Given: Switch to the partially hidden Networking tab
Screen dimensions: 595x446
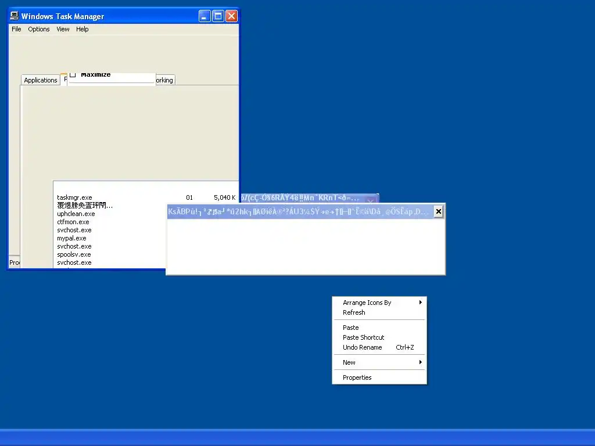Looking at the screenshot, I should pyautogui.click(x=165, y=80).
